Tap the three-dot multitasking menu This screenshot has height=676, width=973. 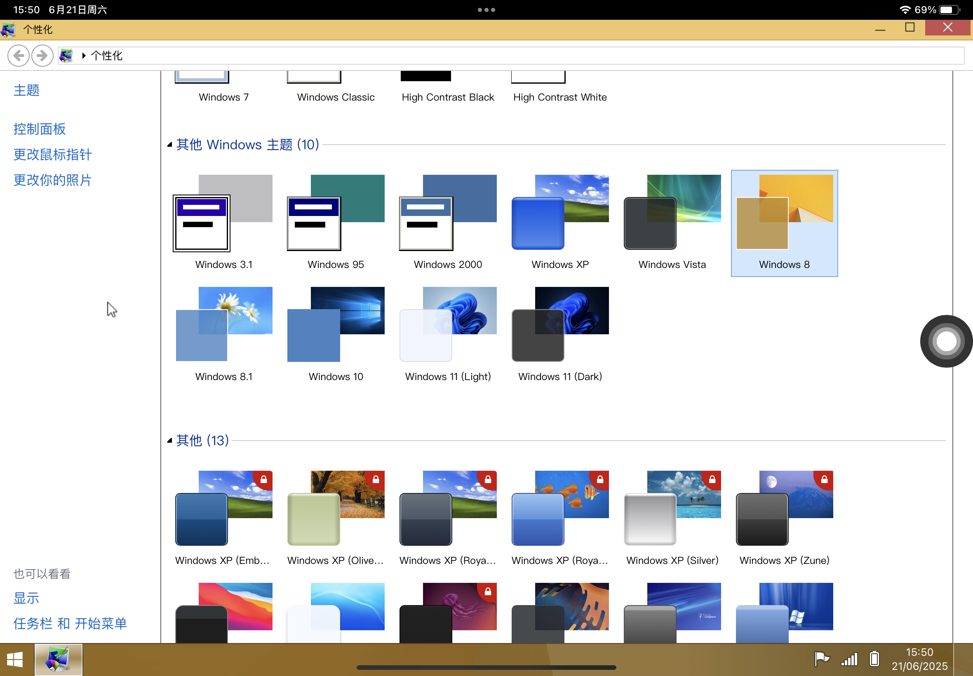click(486, 10)
